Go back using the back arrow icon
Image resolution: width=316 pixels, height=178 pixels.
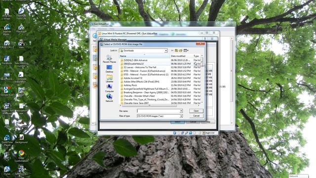(172, 50)
